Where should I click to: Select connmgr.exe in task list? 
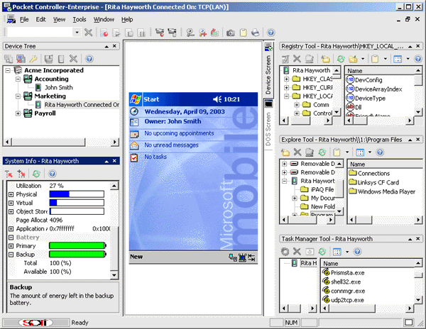(348, 291)
